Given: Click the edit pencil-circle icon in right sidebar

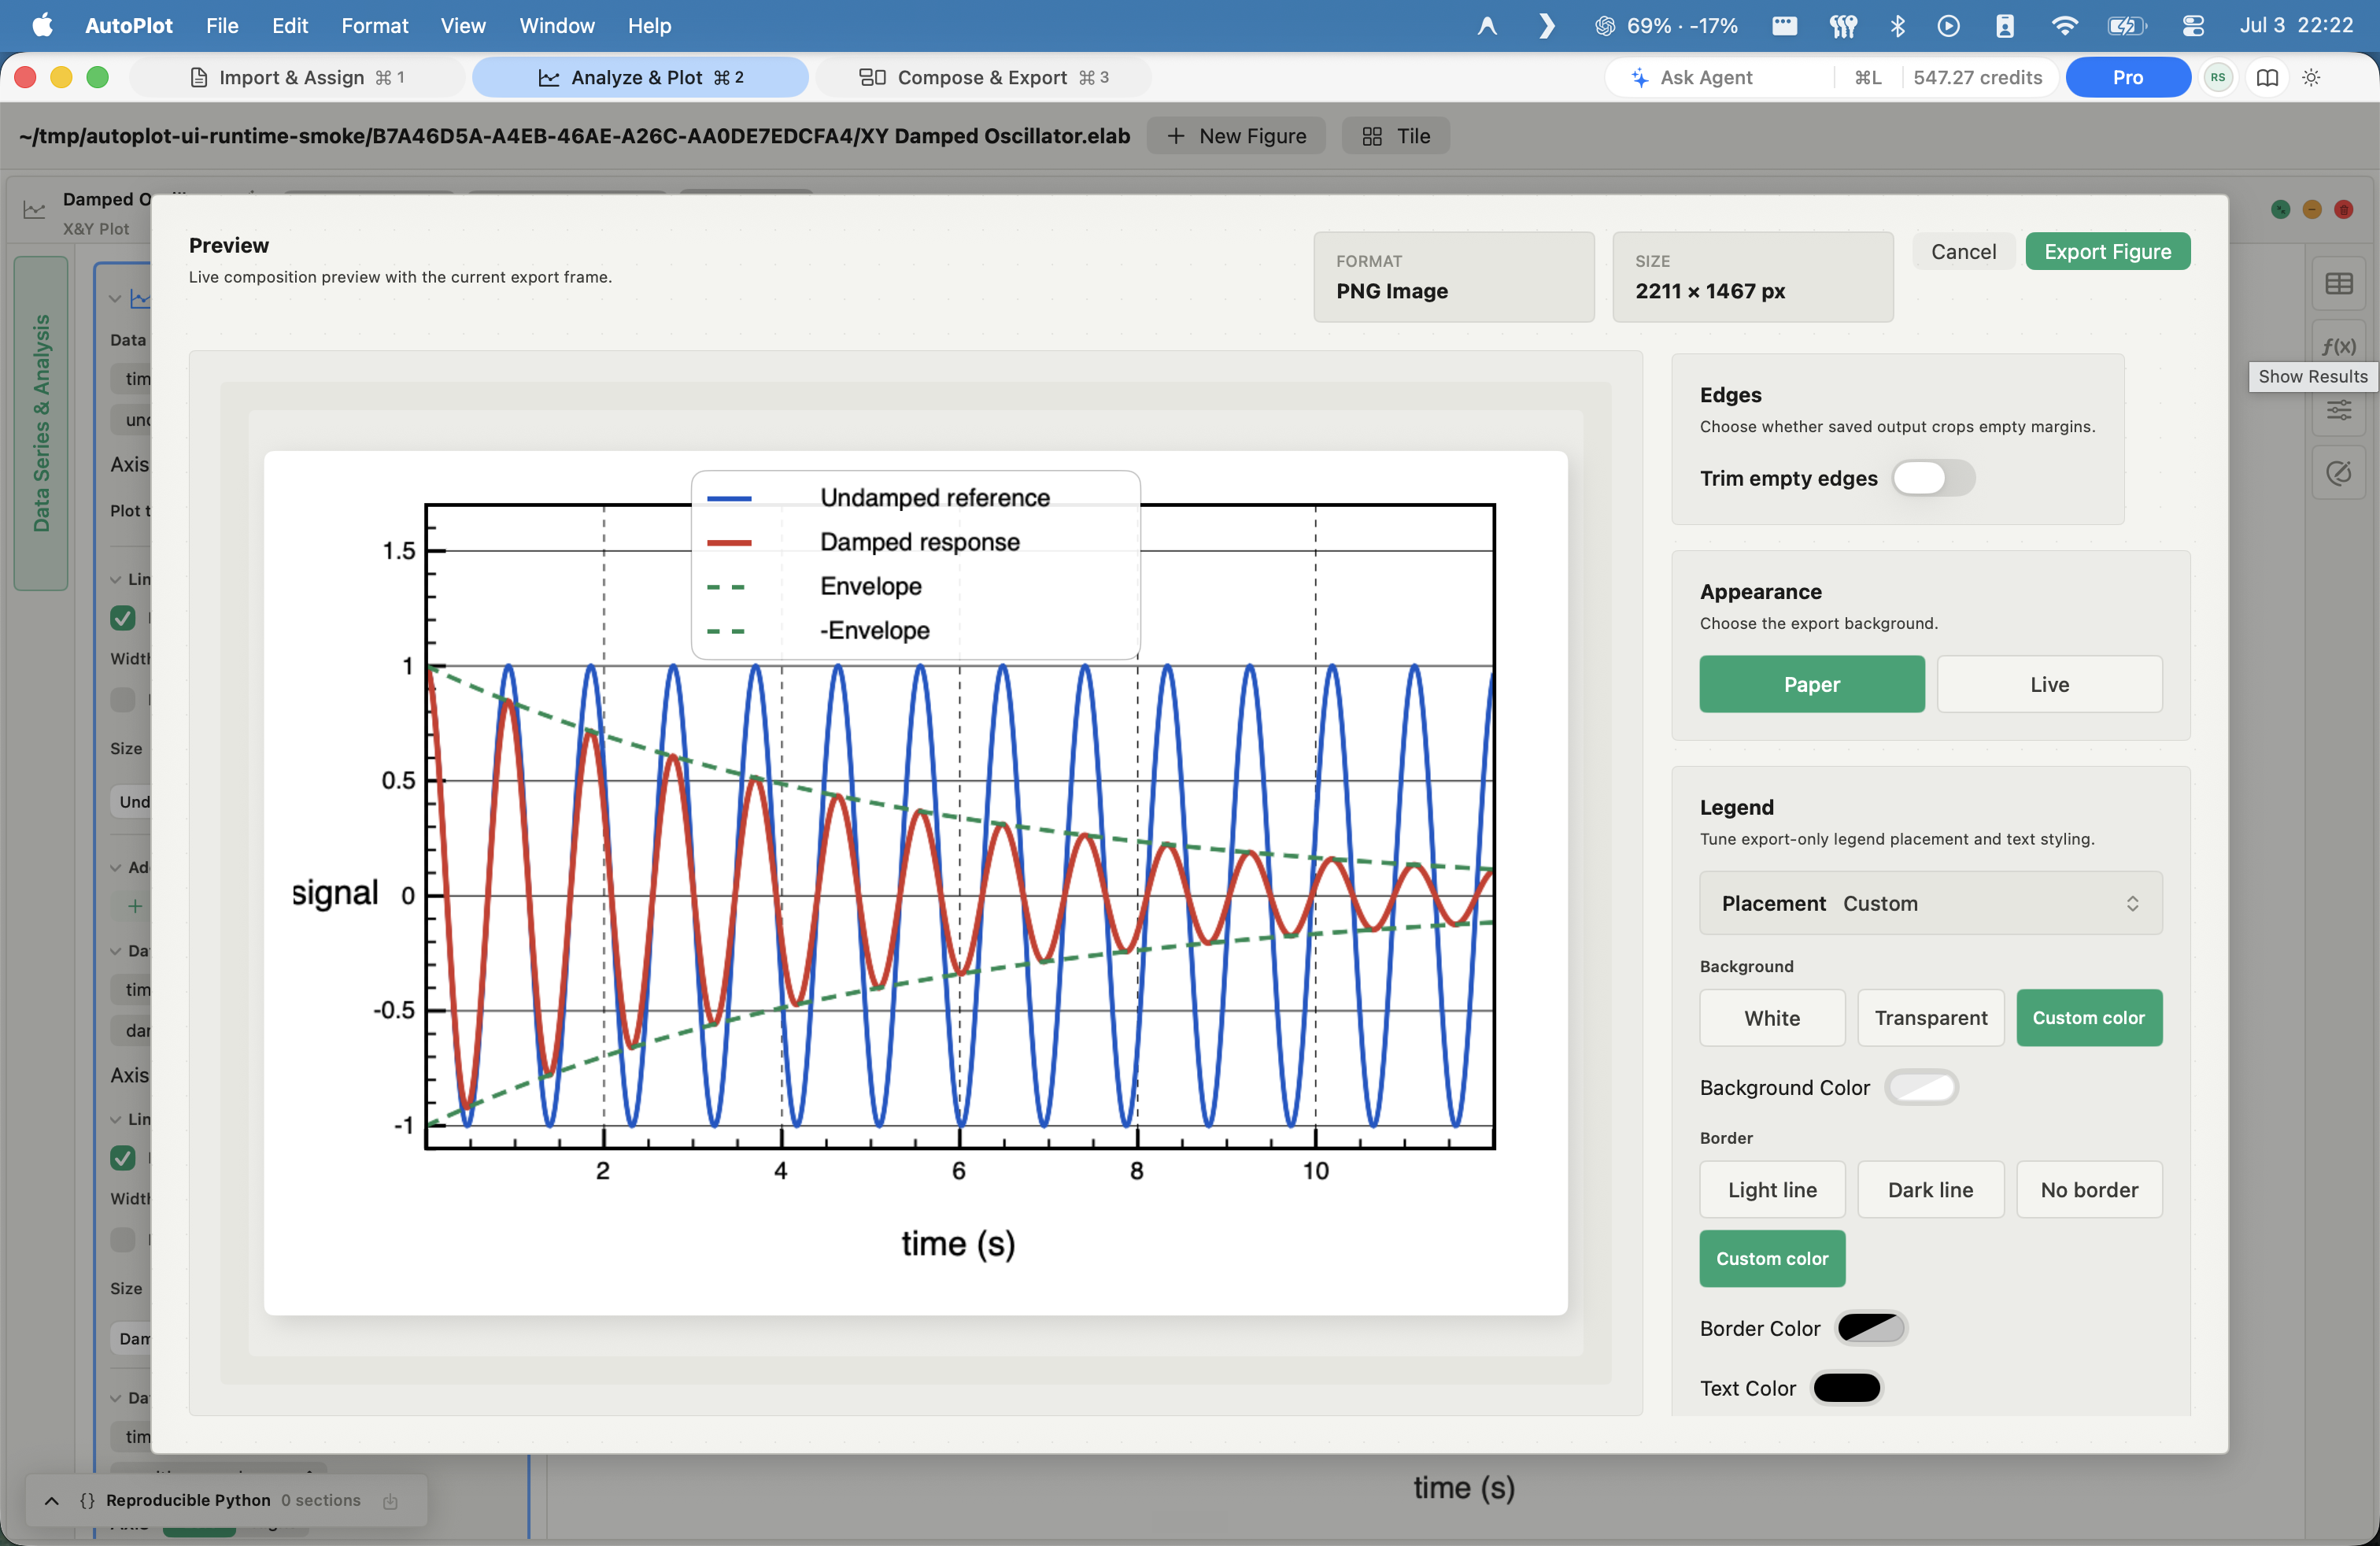Looking at the screenshot, I should 2338,473.
